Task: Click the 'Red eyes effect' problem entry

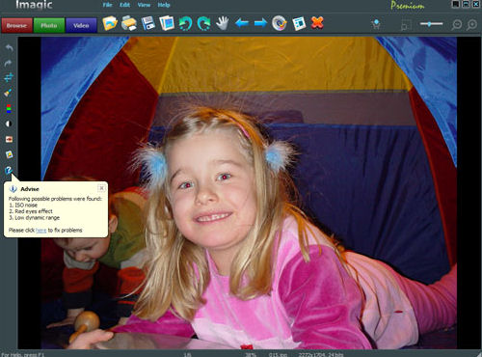Action: tap(31, 211)
